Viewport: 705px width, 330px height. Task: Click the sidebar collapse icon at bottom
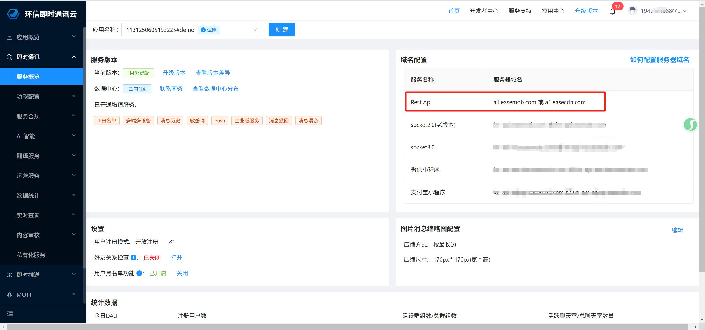pos(10,313)
